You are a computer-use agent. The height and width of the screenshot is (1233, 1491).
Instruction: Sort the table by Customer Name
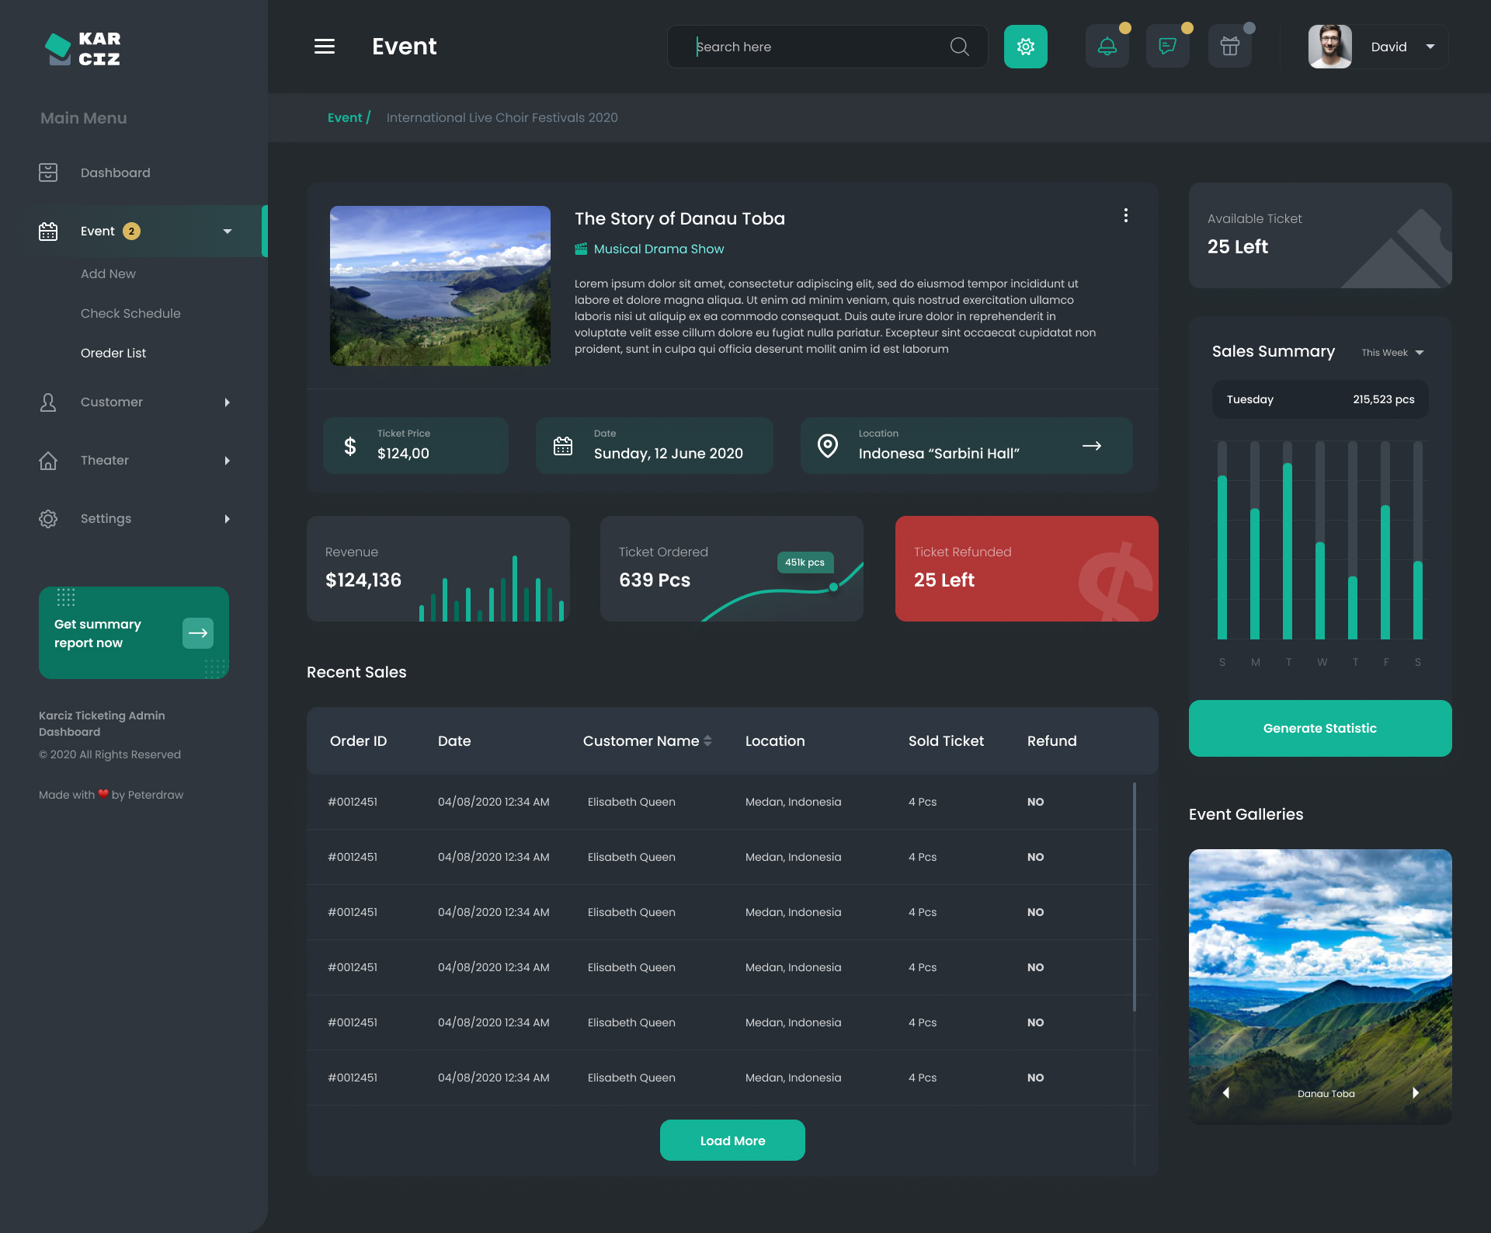(x=707, y=740)
